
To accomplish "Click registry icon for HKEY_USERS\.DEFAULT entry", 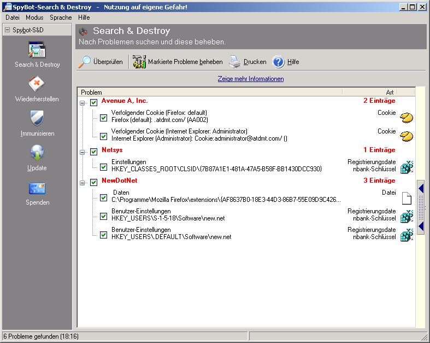I will pos(407,235).
